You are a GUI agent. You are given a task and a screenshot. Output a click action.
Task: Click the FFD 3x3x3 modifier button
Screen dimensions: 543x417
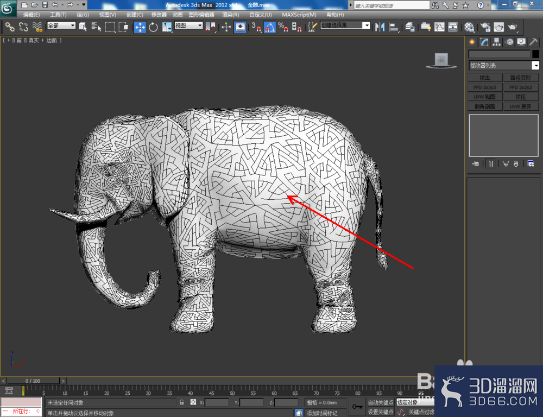click(x=485, y=87)
